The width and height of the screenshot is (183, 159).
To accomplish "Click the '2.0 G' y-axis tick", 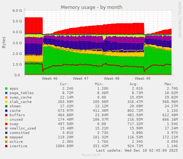I will [x=17, y=53].
